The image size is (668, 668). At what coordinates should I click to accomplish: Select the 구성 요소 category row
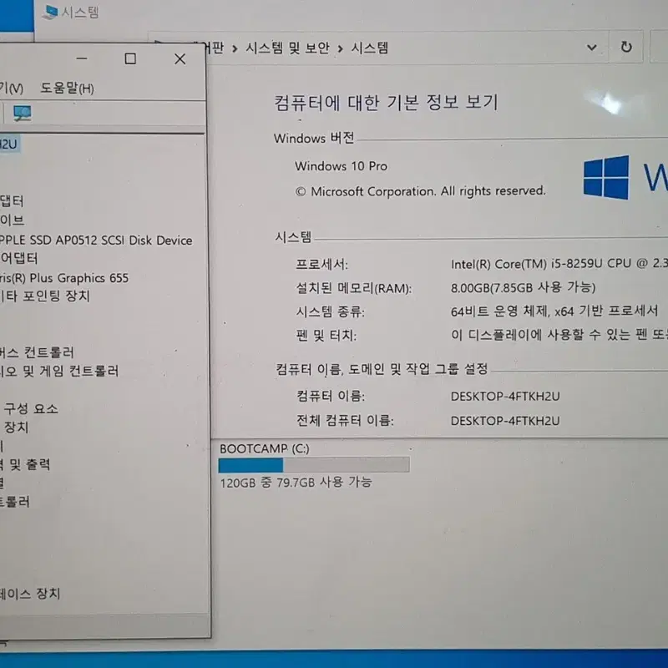point(30,409)
